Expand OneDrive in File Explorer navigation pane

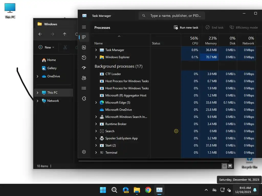tap(38, 76)
